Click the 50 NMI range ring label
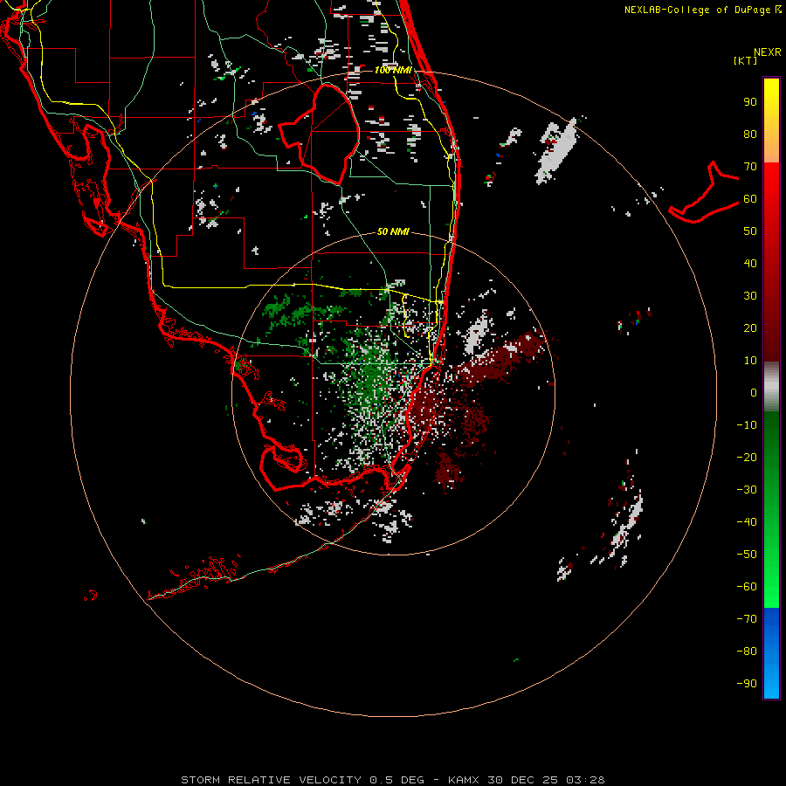 point(393,231)
